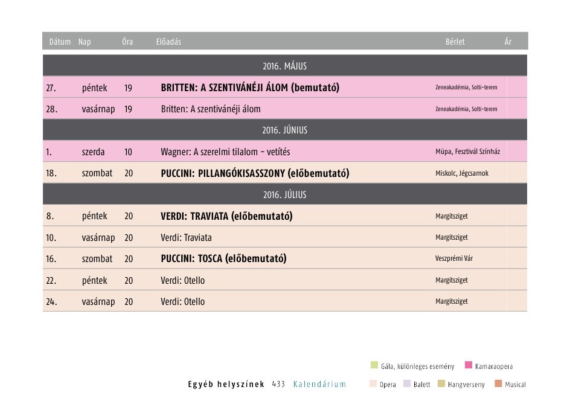570x410 pixels.
Task: Pick the tan Hangverseny legend swatch
Action: point(441,384)
